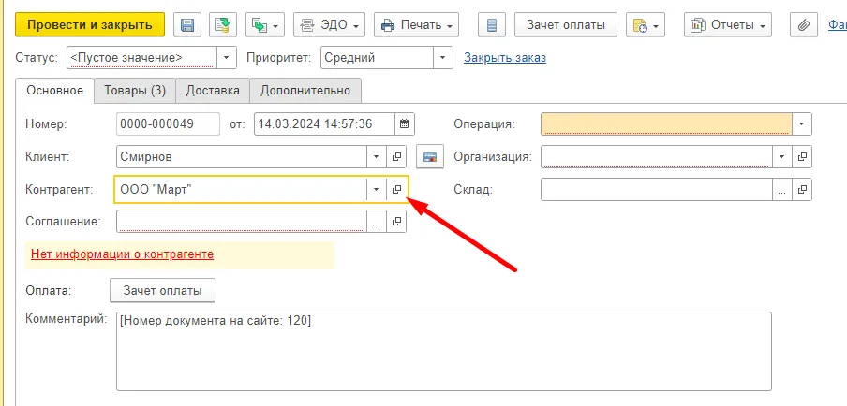This screenshot has height=406, width=847.
Task: Switch to the Товары (3) tab
Action: pos(136,91)
